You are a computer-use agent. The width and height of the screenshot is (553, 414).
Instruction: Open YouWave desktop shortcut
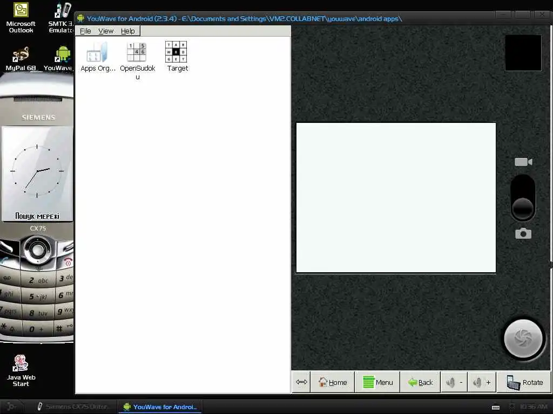pyautogui.click(x=58, y=58)
